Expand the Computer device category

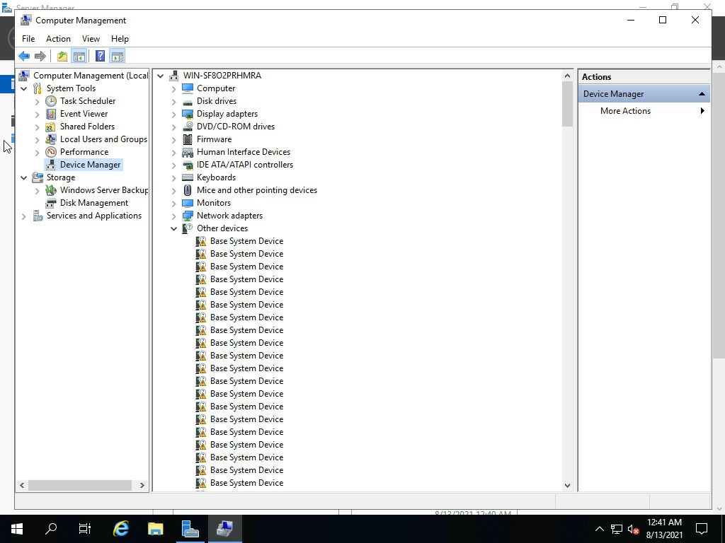click(174, 88)
